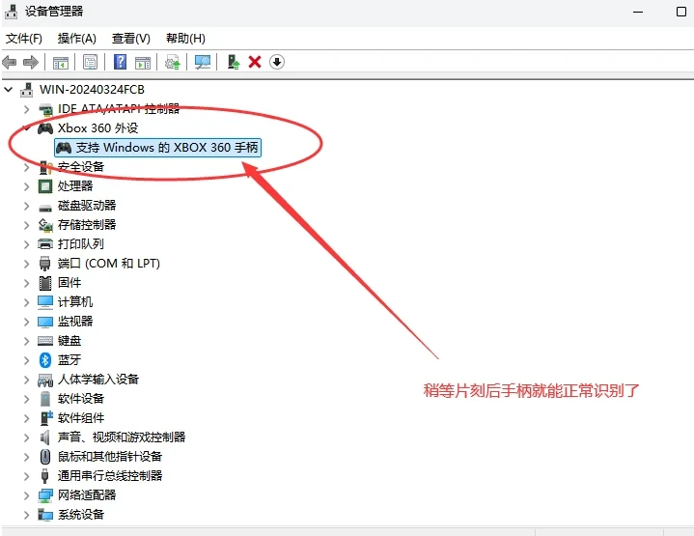The height and width of the screenshot is (536, 694).
Task: Click the monitor icon beside 监视器
Action: [45, 322]
